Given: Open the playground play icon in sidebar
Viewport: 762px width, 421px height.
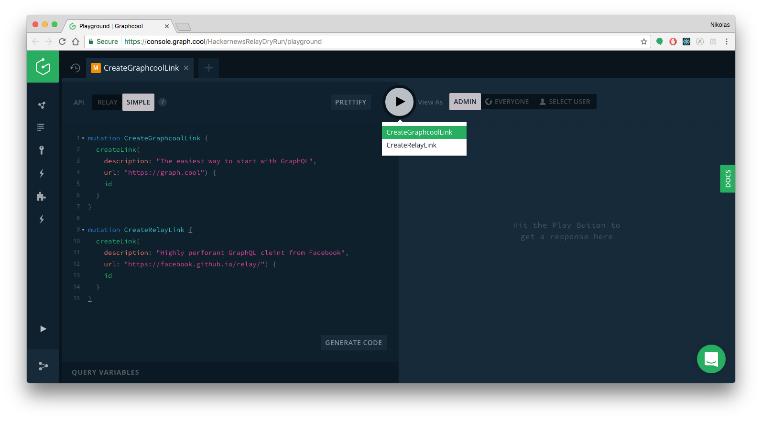Looking at the screenshot, I should point(43,328).
